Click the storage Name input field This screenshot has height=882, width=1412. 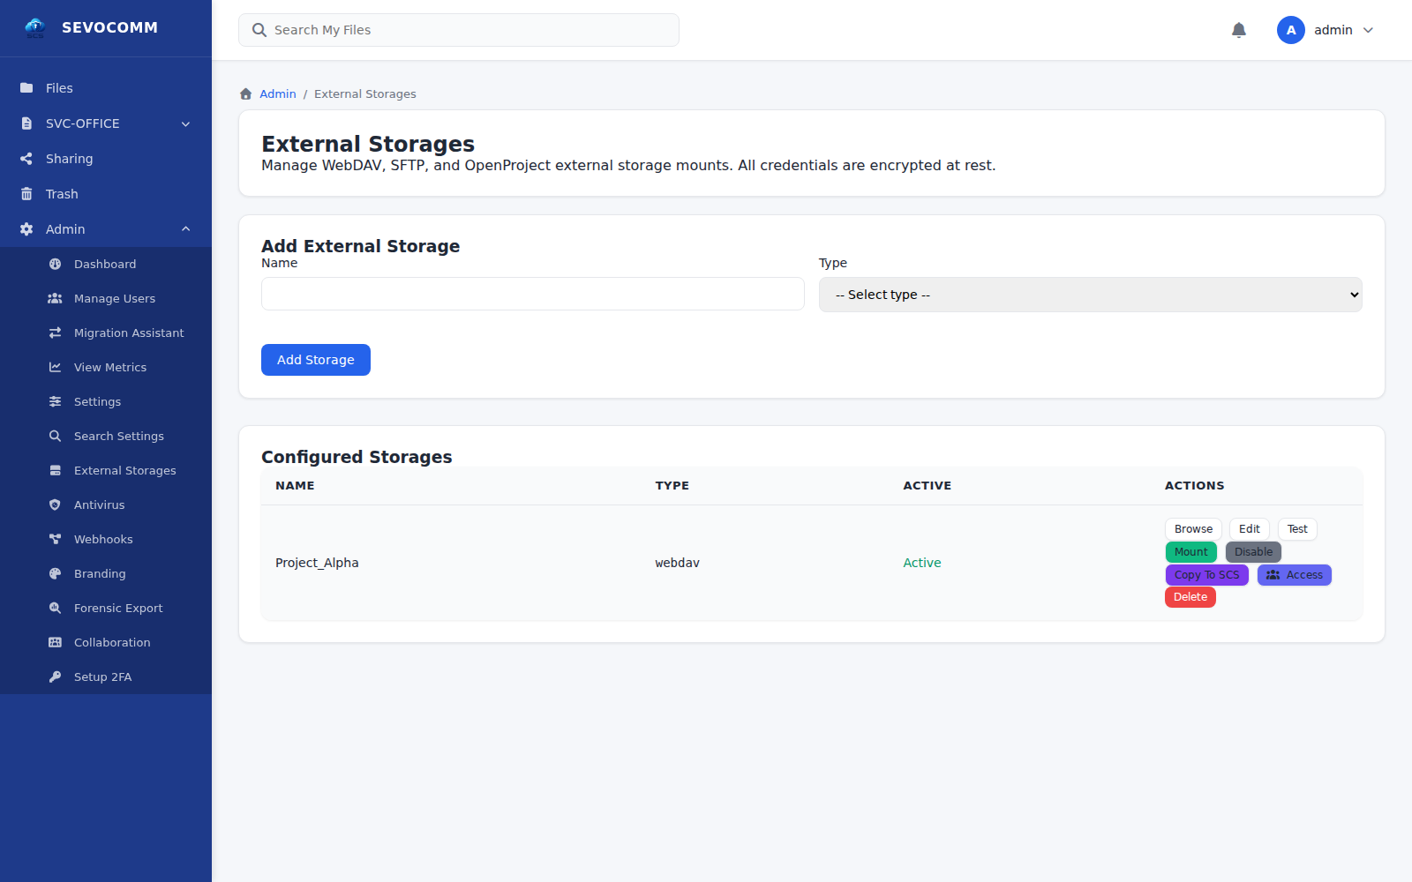tap(532, 294)
